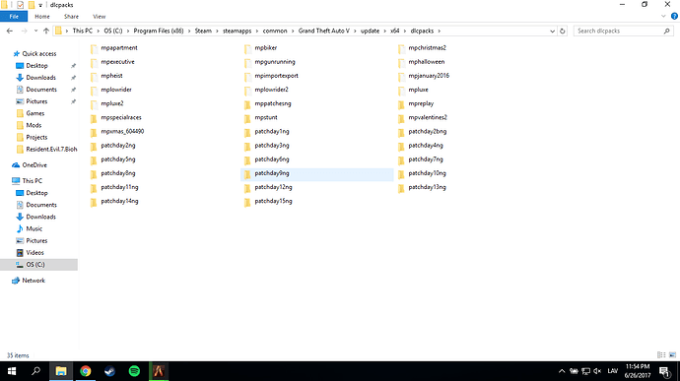
Task: Open Steam from the taskbar
Action: coord(109,371)
